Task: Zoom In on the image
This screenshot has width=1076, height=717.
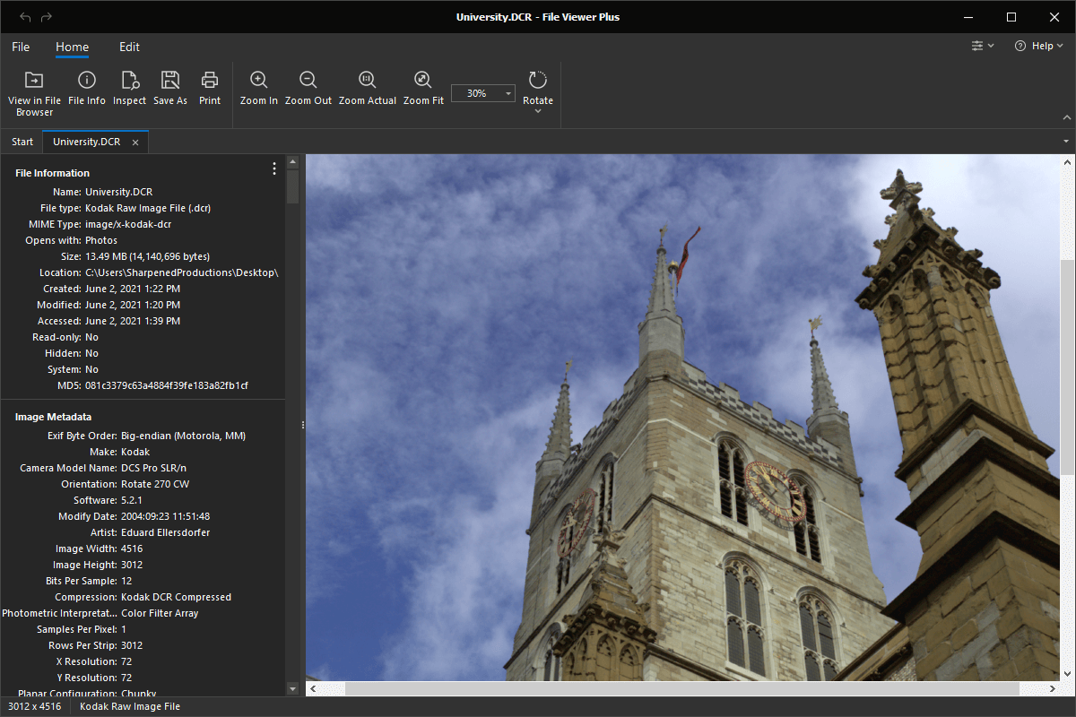Action: coord(259,89)
